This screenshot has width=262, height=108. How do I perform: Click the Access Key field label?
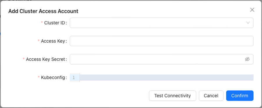53,41
